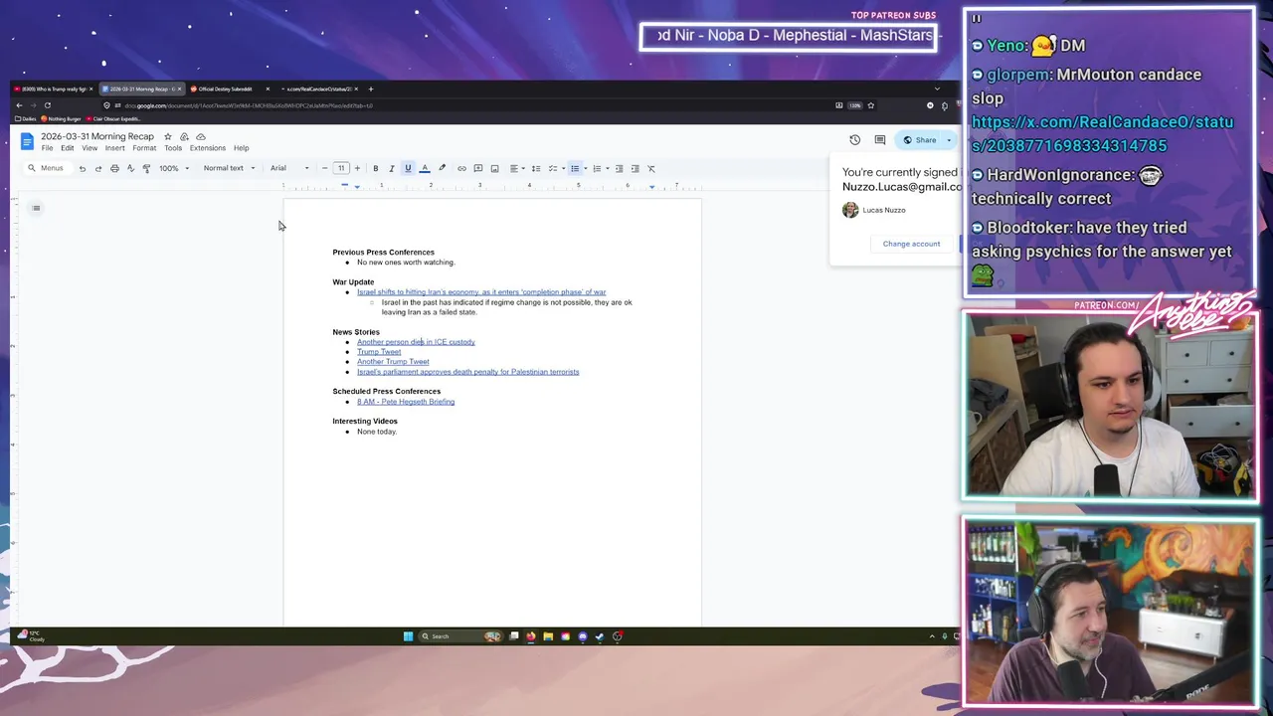Open the View menu
Image resolution: width=1273 pixels, height=716 pixels.
[90, 148]
